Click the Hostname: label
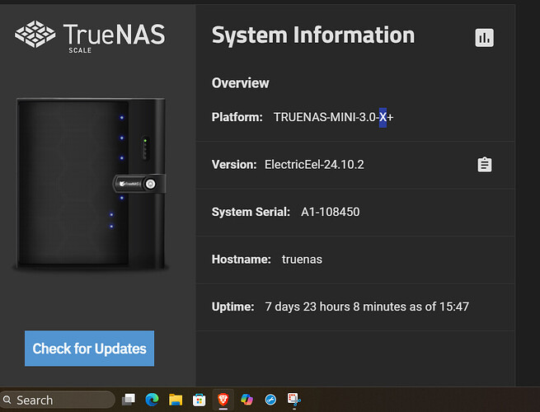The height and width of the screenshot is (412, 540). coord(241,260)
